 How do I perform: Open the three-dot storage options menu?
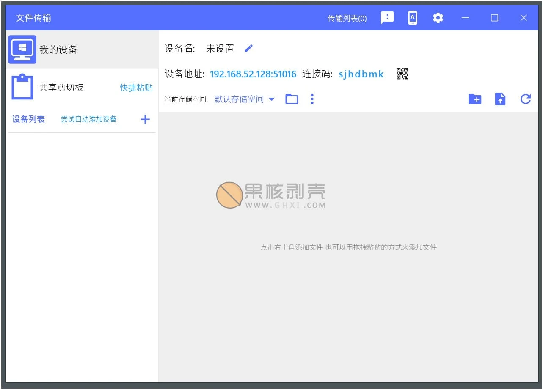click(x=312, y=99)
